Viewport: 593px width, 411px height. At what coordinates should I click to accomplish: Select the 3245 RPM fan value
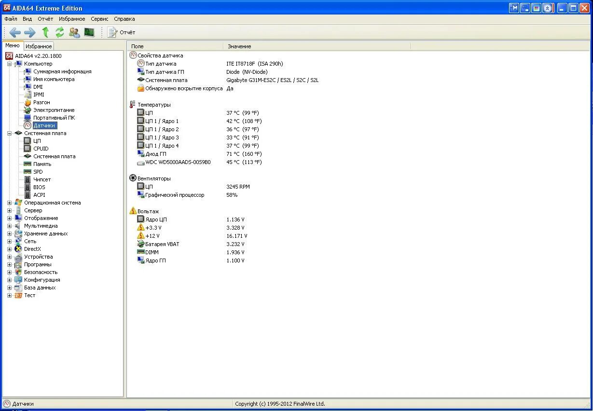[238, 187]
